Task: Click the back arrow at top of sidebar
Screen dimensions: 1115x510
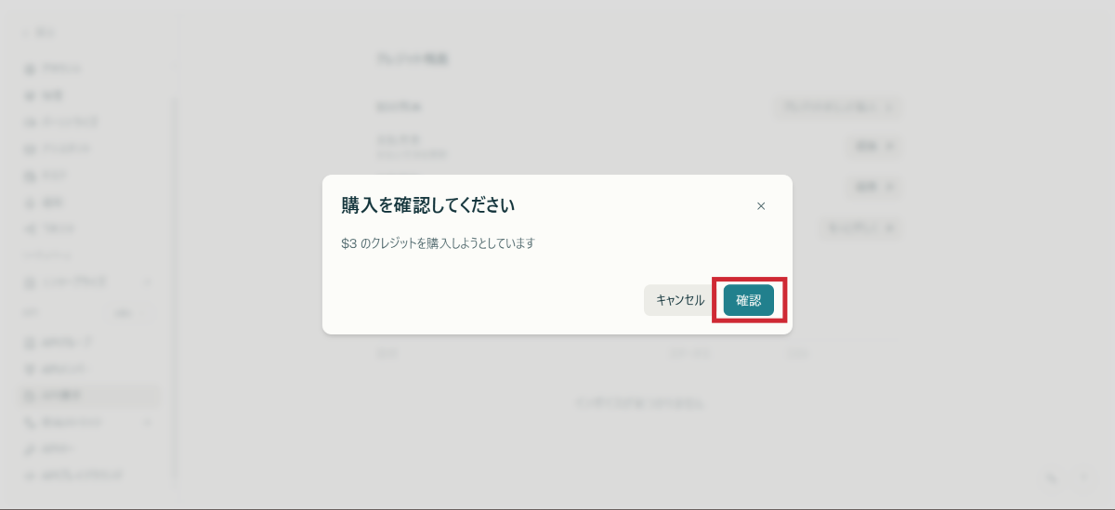Action: coord(27,33)
